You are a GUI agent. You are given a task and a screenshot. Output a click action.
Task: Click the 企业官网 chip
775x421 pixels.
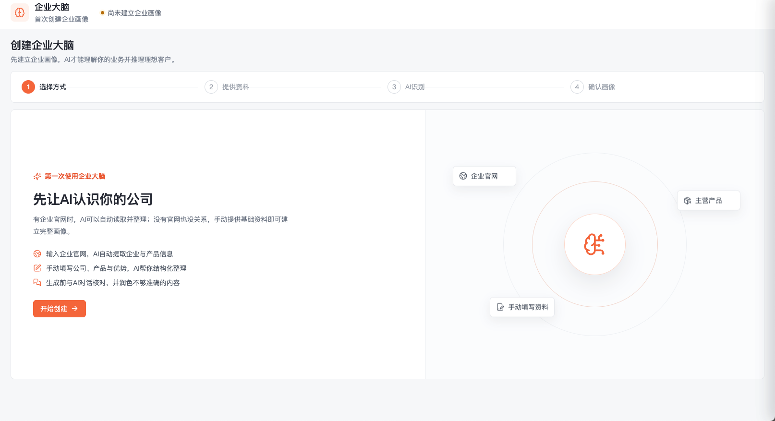(x=484, y=176)
